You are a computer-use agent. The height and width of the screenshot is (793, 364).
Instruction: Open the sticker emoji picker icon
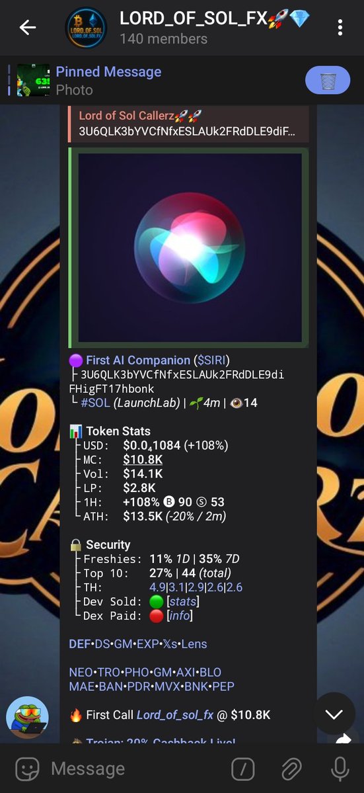pyautogui.click(x=27, y=769)
